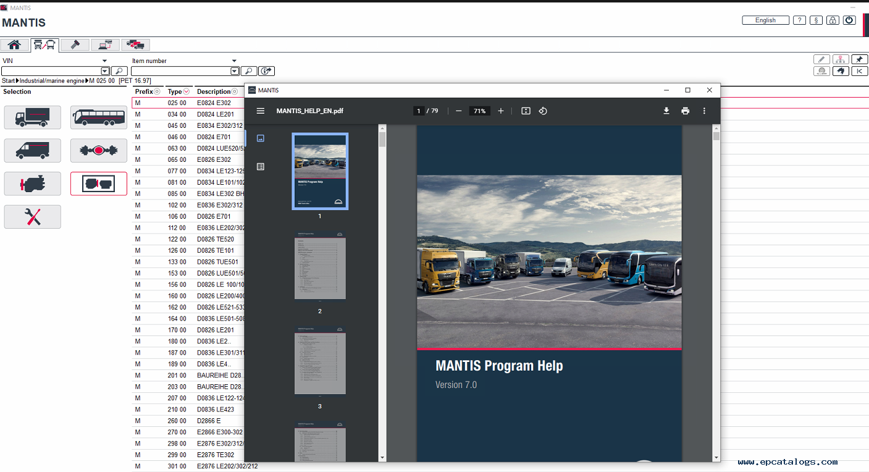Zoom out the PDF with minus
869x472 pixels.
coord(458,111)
